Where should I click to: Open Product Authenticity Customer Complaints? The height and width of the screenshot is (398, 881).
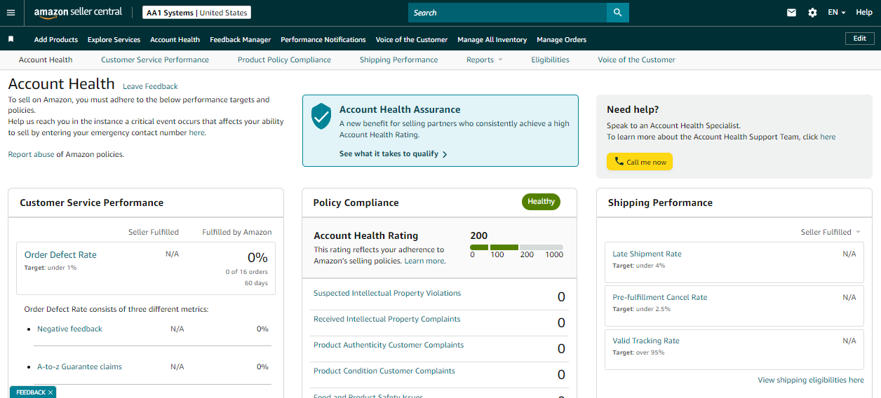pyautogui.click(x=389, y=345)
